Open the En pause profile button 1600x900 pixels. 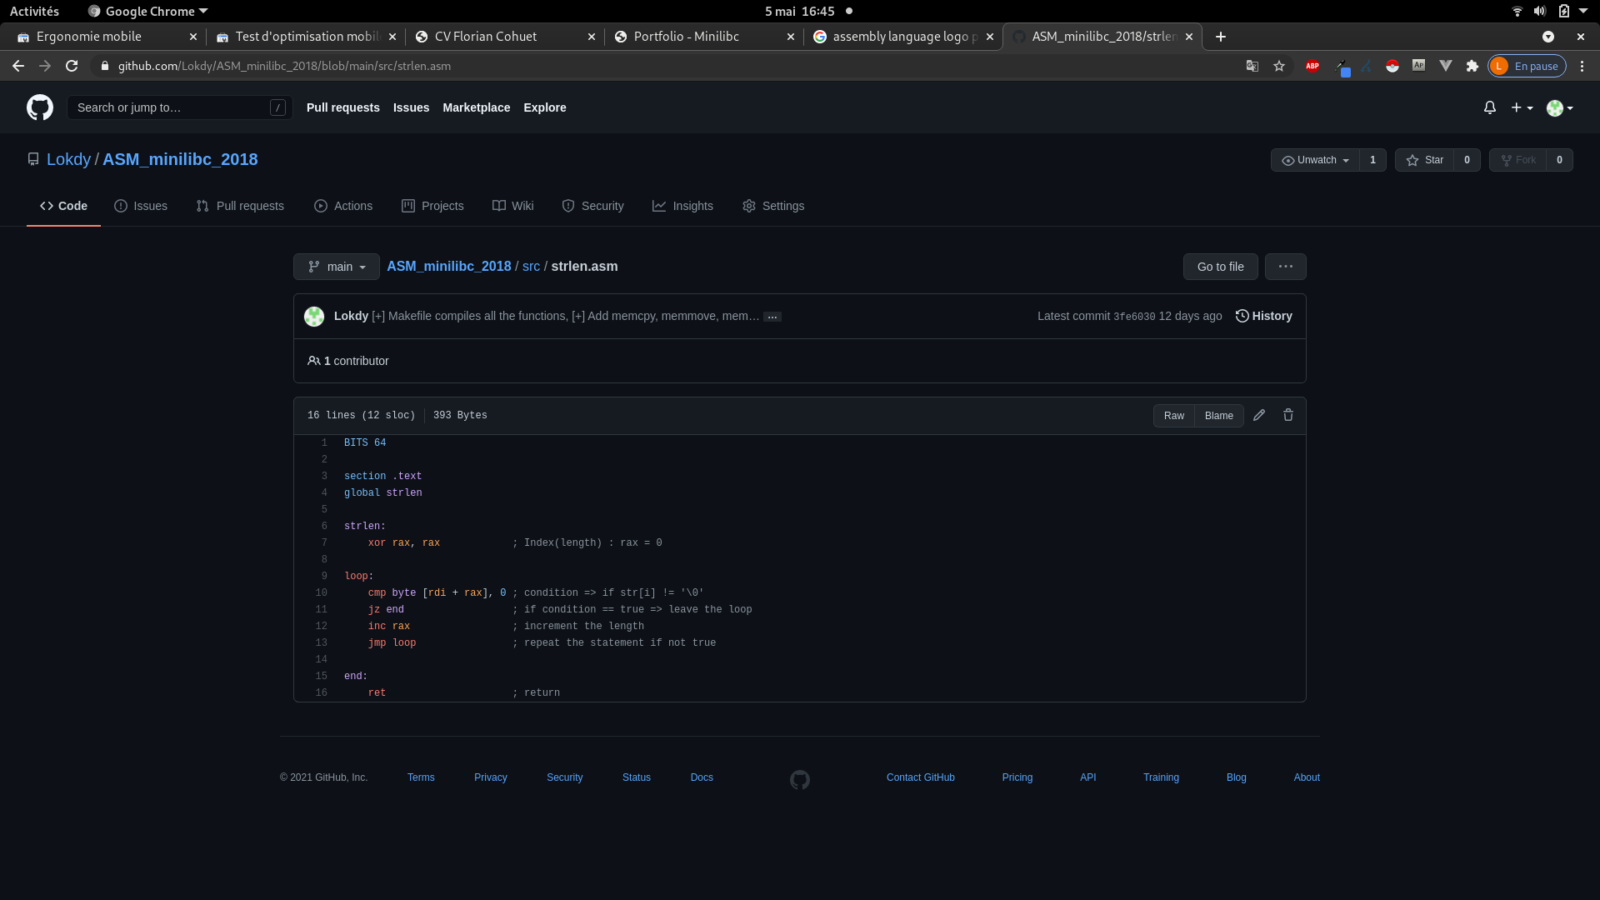pyautogui.click(x=1527, y=66)
